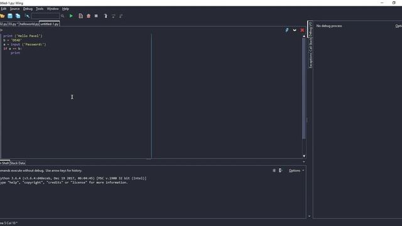Viewport: 402px width, 226px height.
Task: Open a file with the folder icon
Action: (x=3, y=16)
